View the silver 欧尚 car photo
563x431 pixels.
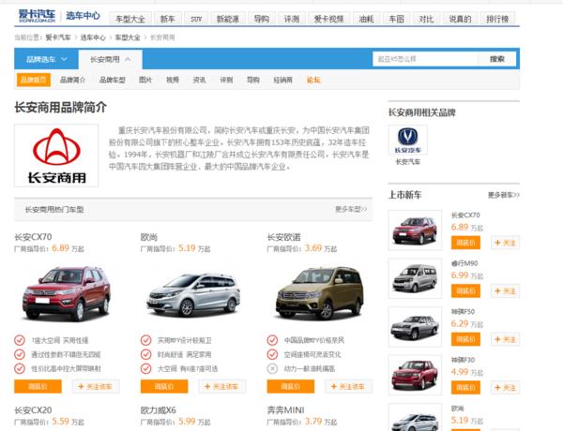pos(193,294)
